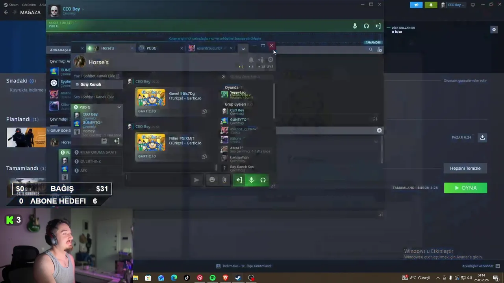Copy the Filler #5rXMJT Gartic.io link
The width and height of the screenshot is (504, 283).
coord(204,156)
